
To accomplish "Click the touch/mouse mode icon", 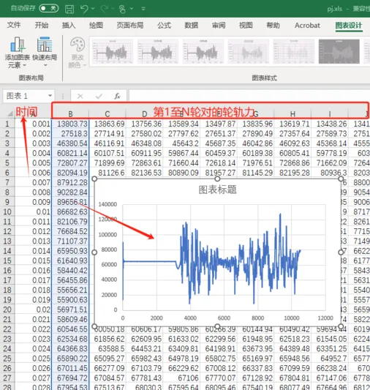I will click(122, 9).
